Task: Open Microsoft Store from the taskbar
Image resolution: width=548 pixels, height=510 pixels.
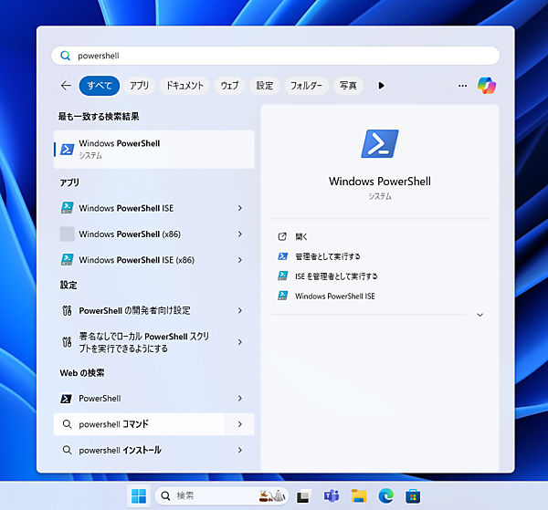Action: pyautogui.click(x=413, y=495)
